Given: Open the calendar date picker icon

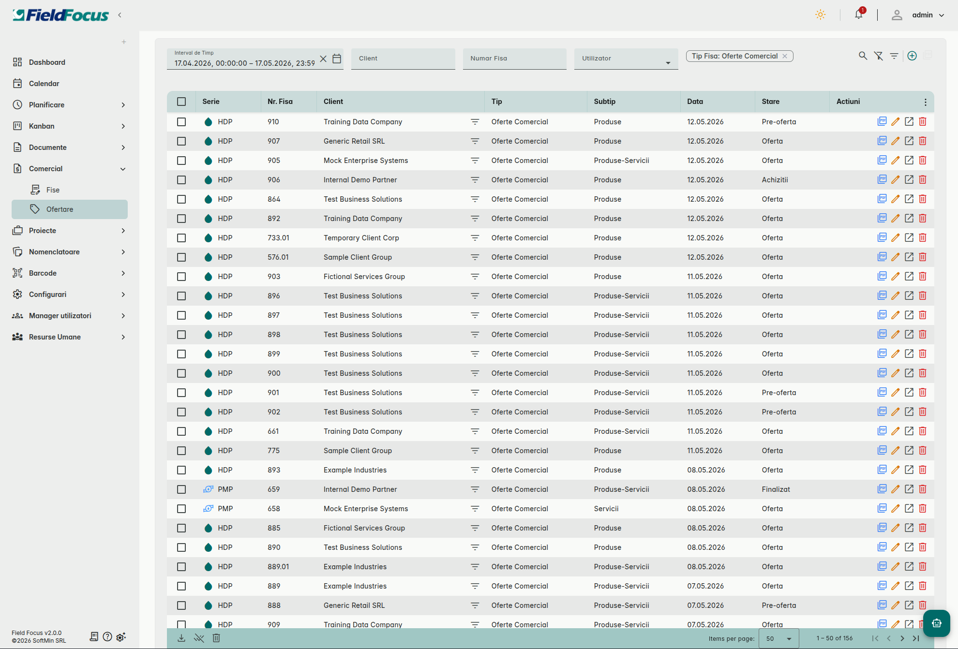Looking at the screenshot, I should click(x=337, y=59).
